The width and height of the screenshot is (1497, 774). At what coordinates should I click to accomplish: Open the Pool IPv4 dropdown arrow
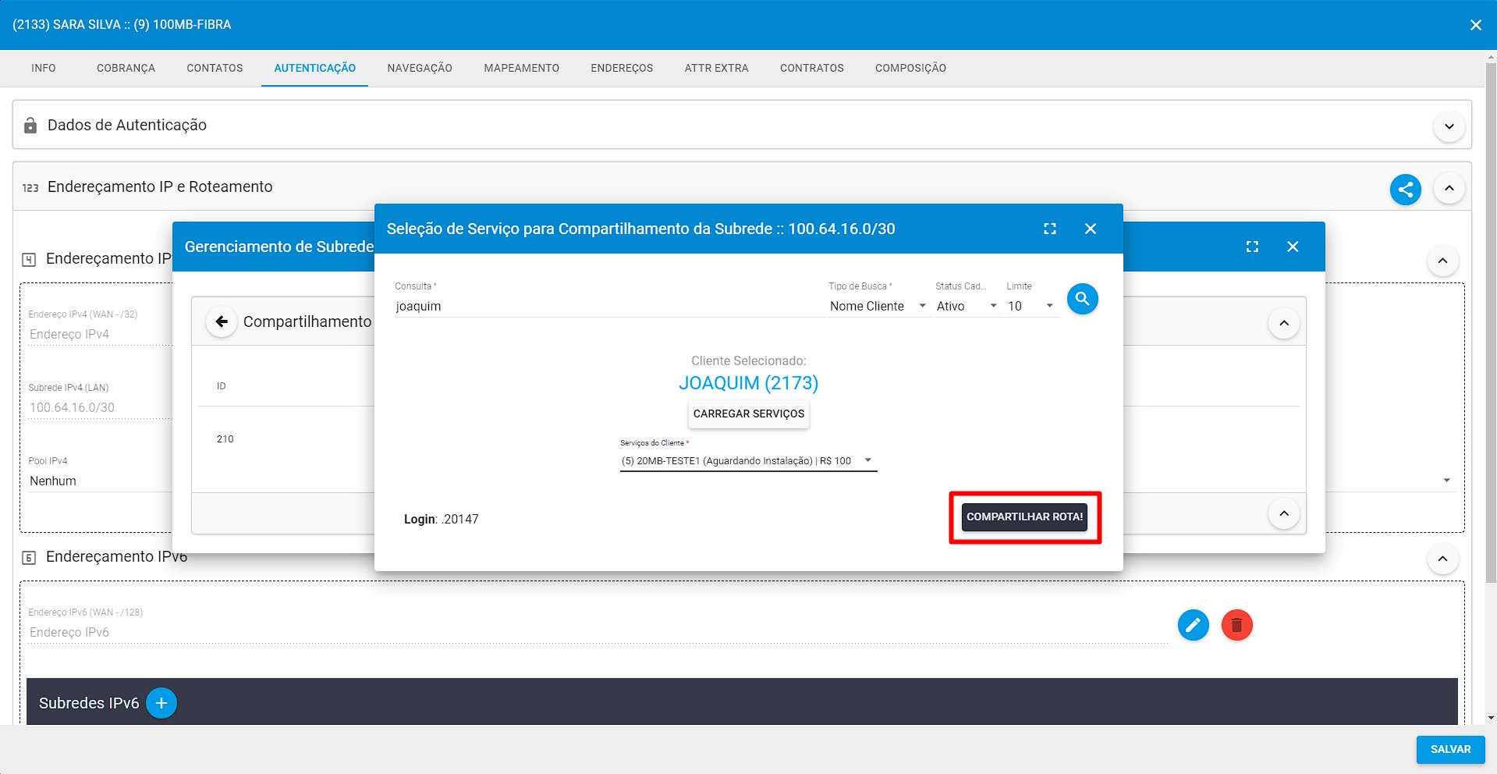pos(1446,481)
